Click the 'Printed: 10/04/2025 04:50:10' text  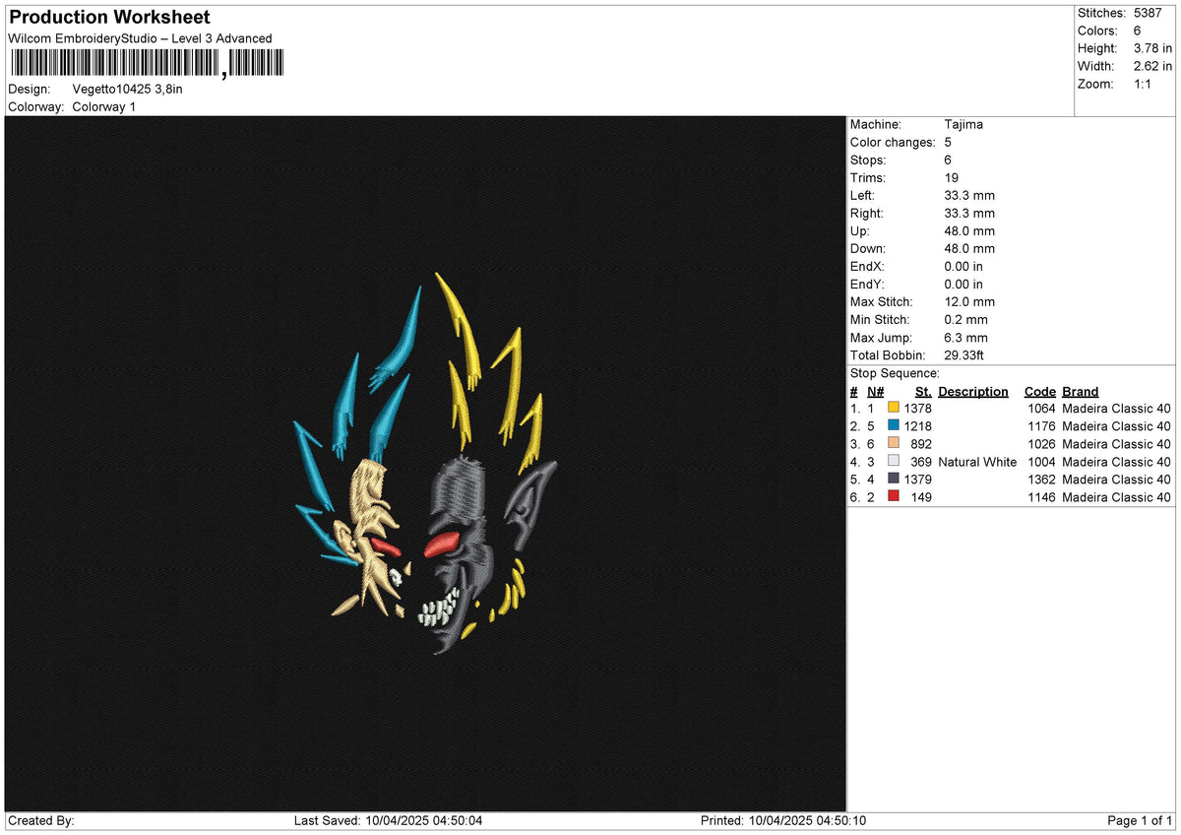(x=783, y=821)
